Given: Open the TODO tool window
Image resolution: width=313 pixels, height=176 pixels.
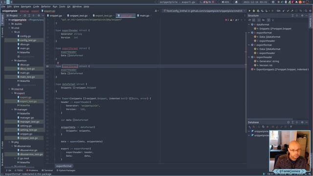Looking at the screenshot, I should tap(19, 171).
